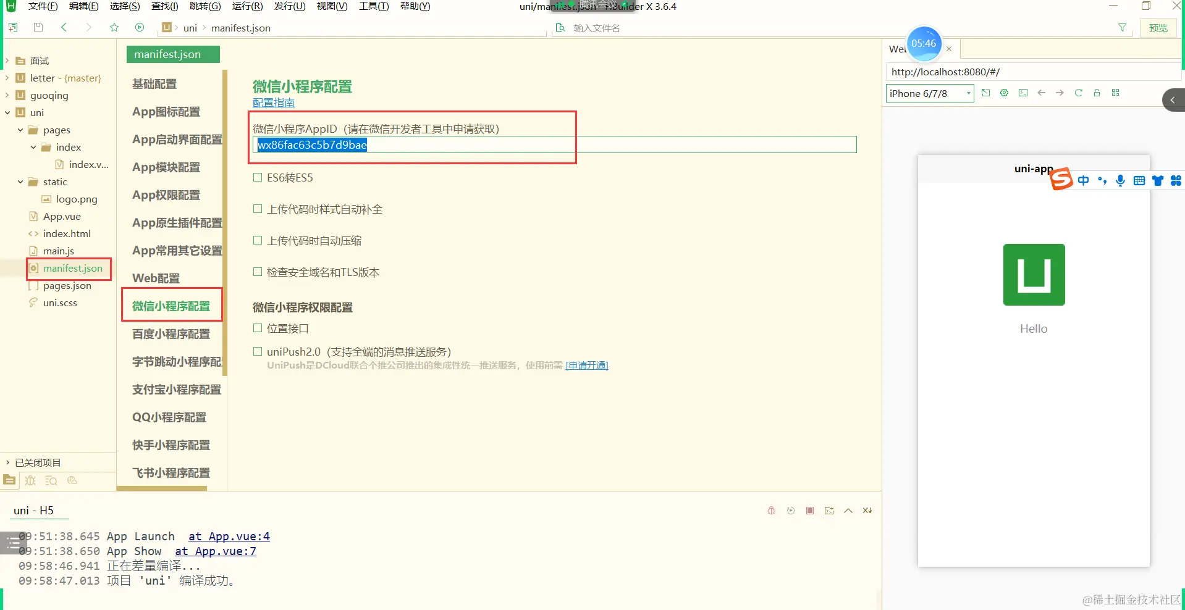Open the 文件(F) menu
The width and height of the screenshot is (1185, 610).
[43, 6]
